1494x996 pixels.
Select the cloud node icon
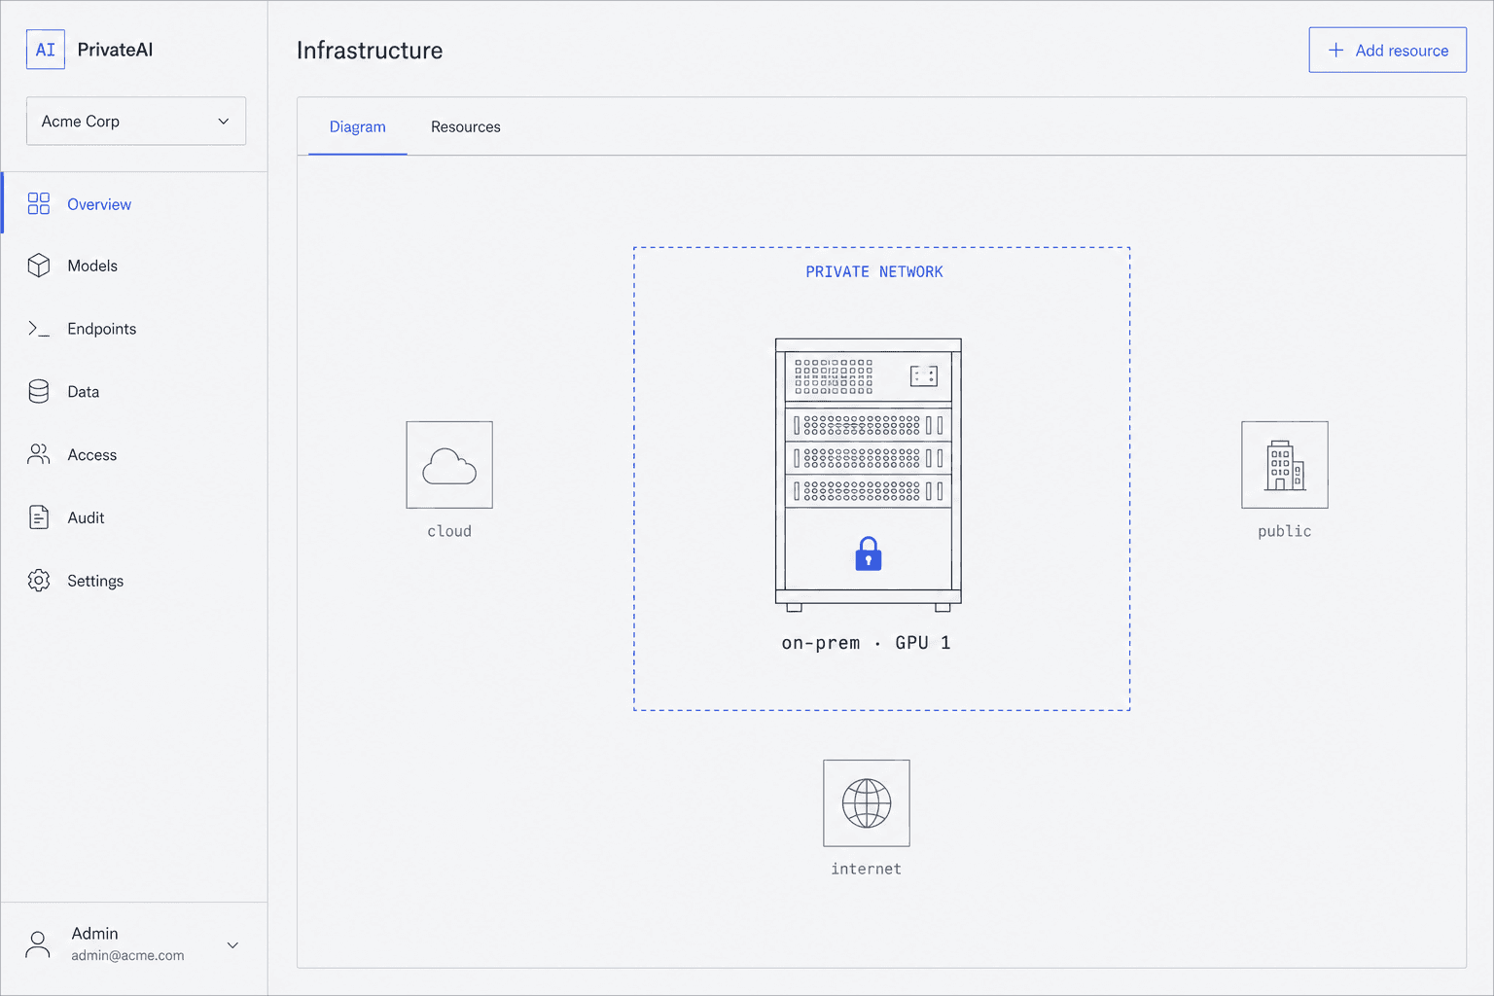pos(449,465)
